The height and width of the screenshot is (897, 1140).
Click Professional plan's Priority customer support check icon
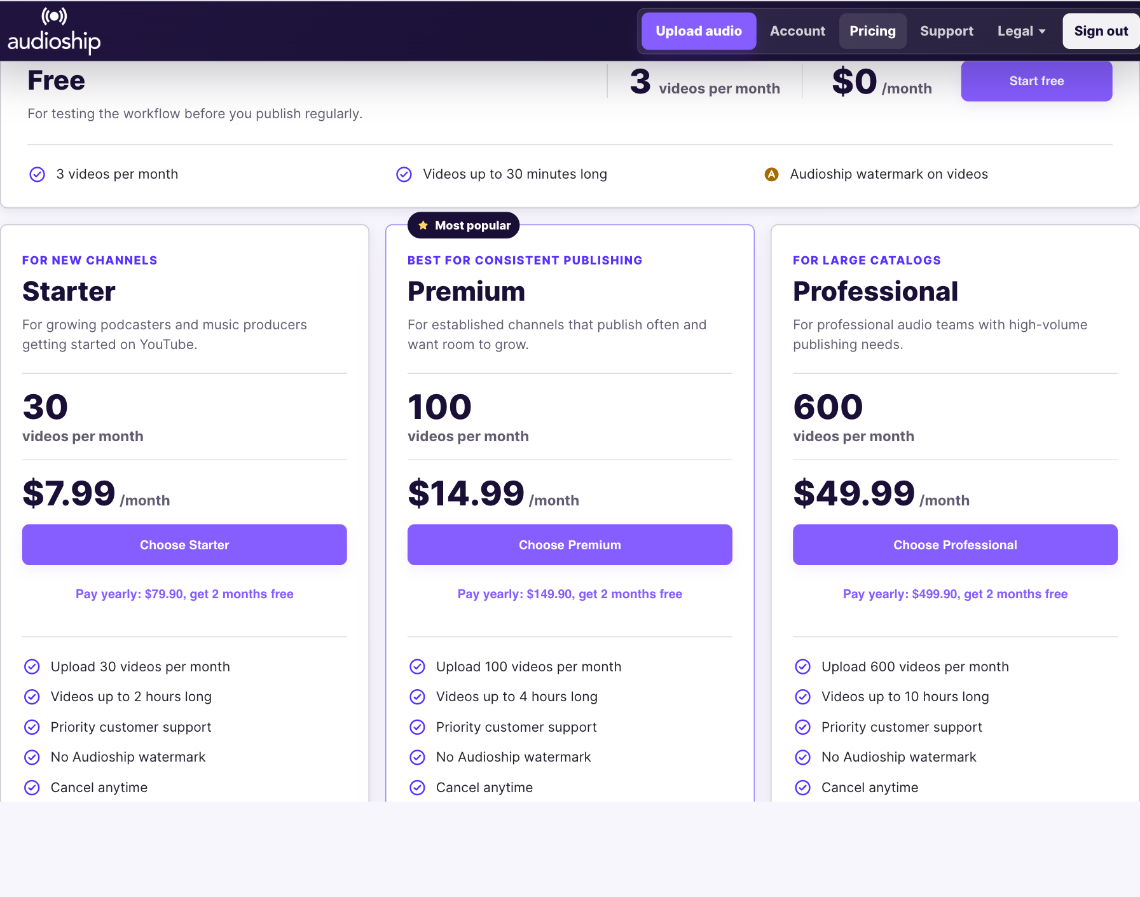pos(803,727)
